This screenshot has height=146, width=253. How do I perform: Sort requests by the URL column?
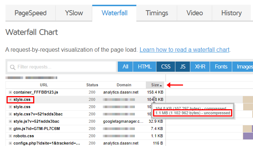(x=44, y=85)
